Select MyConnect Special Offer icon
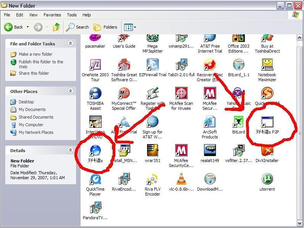 124,93
